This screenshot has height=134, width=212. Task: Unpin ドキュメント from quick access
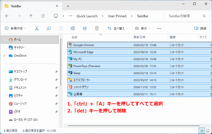(x=56, y=88)
